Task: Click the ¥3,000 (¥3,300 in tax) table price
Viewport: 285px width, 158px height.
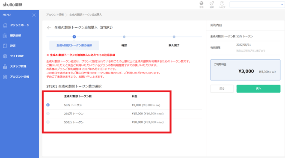Action: pyautogui.click(x=146, y=105)
